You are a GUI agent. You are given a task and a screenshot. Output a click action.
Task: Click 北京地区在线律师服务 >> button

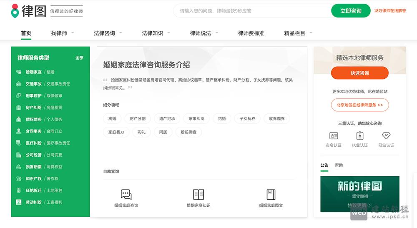360,105
